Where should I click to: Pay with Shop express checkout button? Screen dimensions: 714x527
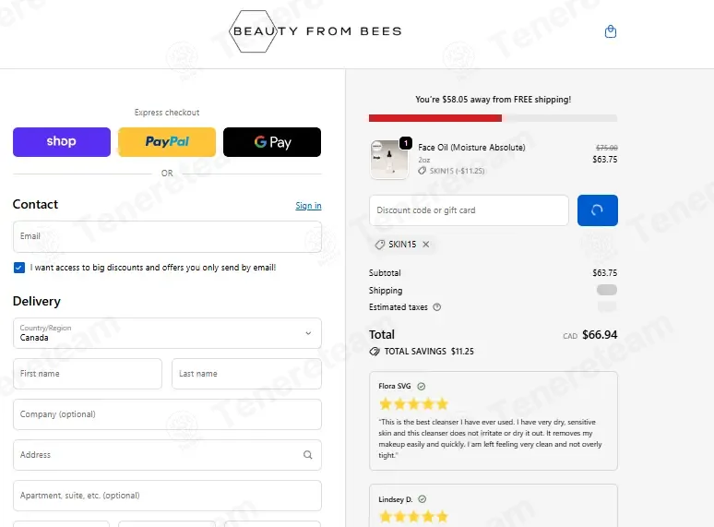click(62, 142)
